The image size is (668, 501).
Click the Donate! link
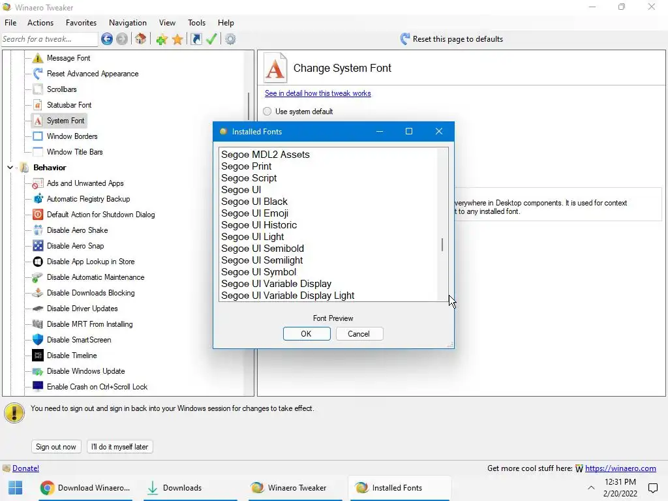click(25, 468)
